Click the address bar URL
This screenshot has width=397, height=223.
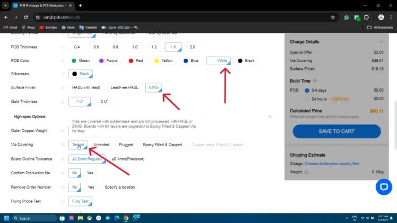point(62,17)
